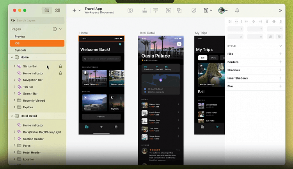Click the Master Suite room row

pos(161,106)
